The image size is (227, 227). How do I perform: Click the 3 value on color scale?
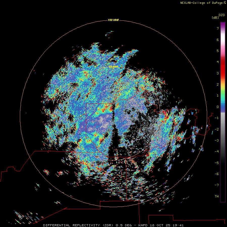coord(218,73)
